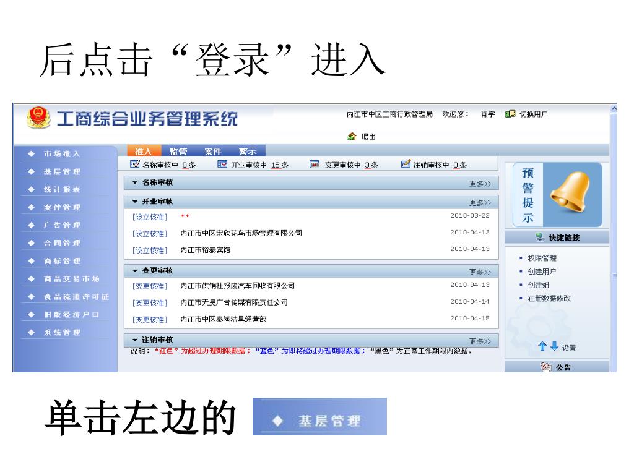Open 更多>> in the 名称审核 header
634x475 pixels.
(480, 184)
